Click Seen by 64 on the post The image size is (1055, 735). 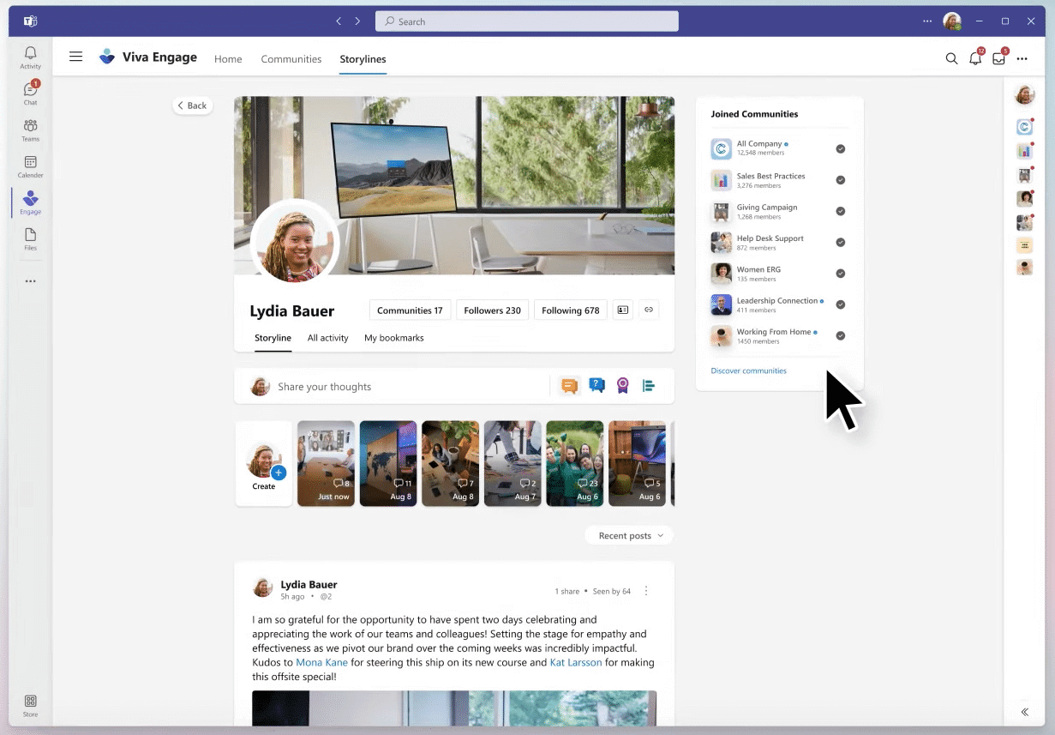[x=611, y=591]
